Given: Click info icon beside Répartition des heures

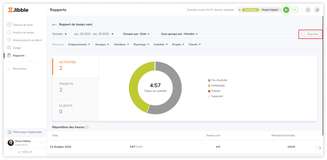Looking at the screenshot, I should 87,127.
